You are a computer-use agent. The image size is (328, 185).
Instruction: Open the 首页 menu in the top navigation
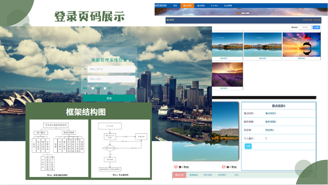point(175,6)
